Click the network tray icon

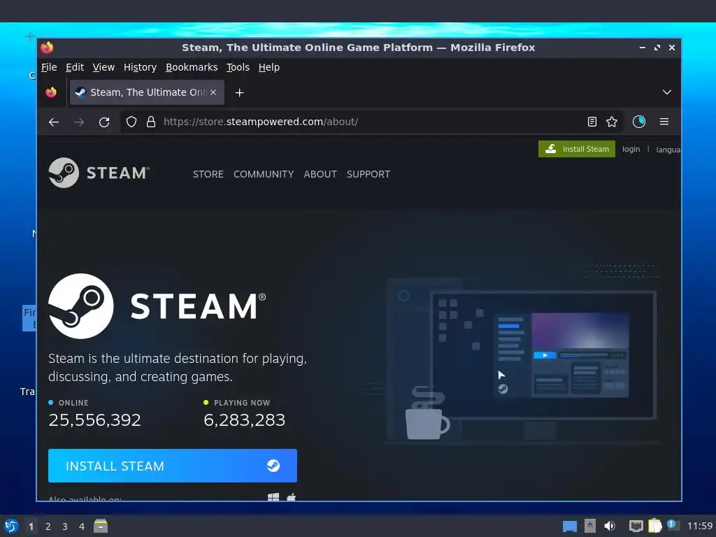[636, 526]
